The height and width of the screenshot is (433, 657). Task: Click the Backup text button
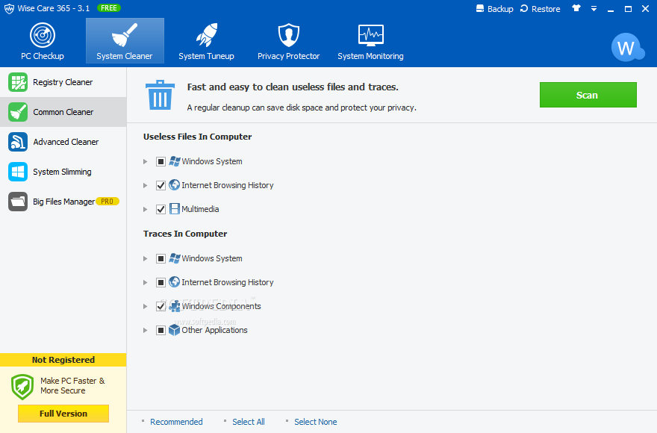pos(500,9)
